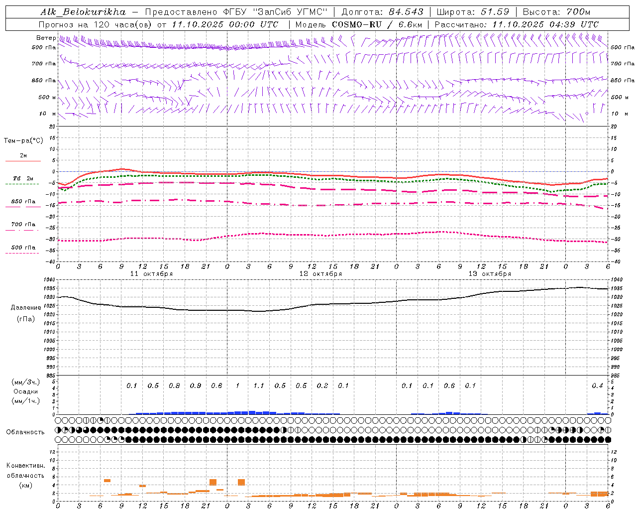Click the pink dotted line sample under 500 гПа
Viewport: 637px width, 510px height.
click(22, 253)
